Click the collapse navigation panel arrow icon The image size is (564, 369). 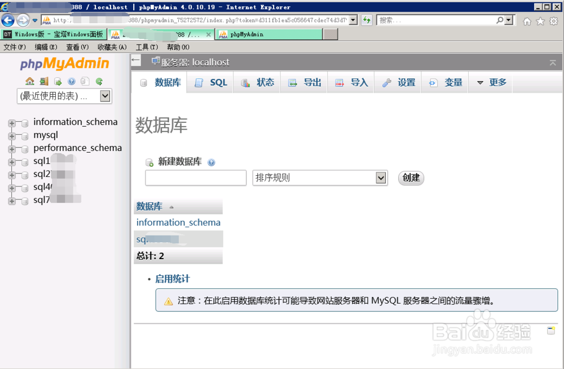click(135, 60)
